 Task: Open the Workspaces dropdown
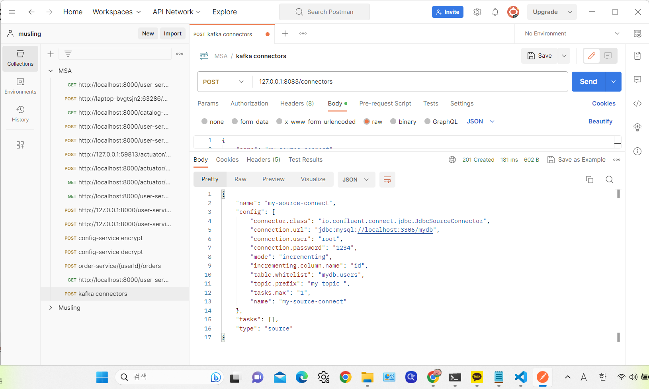coord(117,12)
